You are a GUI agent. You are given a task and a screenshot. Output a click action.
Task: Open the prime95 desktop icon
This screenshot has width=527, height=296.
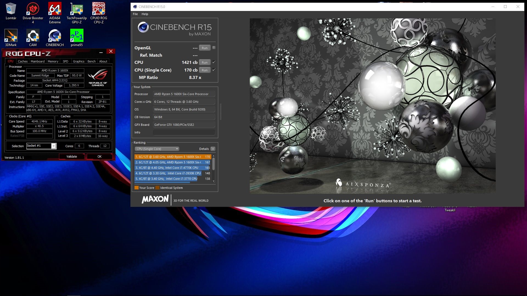coord(77,38)
